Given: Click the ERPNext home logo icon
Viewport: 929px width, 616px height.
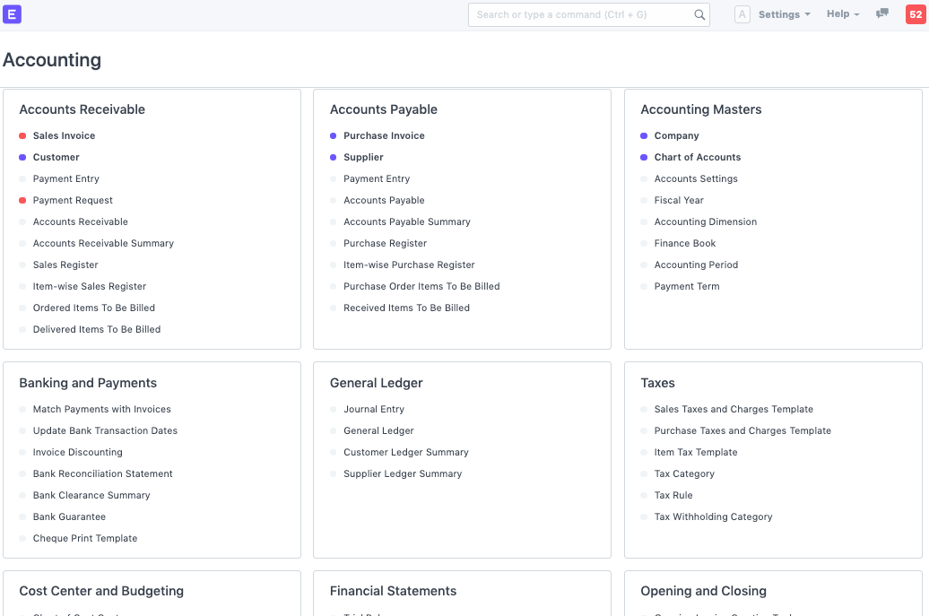Looking at the screenshot, I should [x=13, y=14].
